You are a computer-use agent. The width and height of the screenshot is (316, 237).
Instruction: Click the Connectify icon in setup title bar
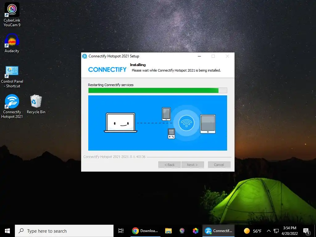(85, 56)
